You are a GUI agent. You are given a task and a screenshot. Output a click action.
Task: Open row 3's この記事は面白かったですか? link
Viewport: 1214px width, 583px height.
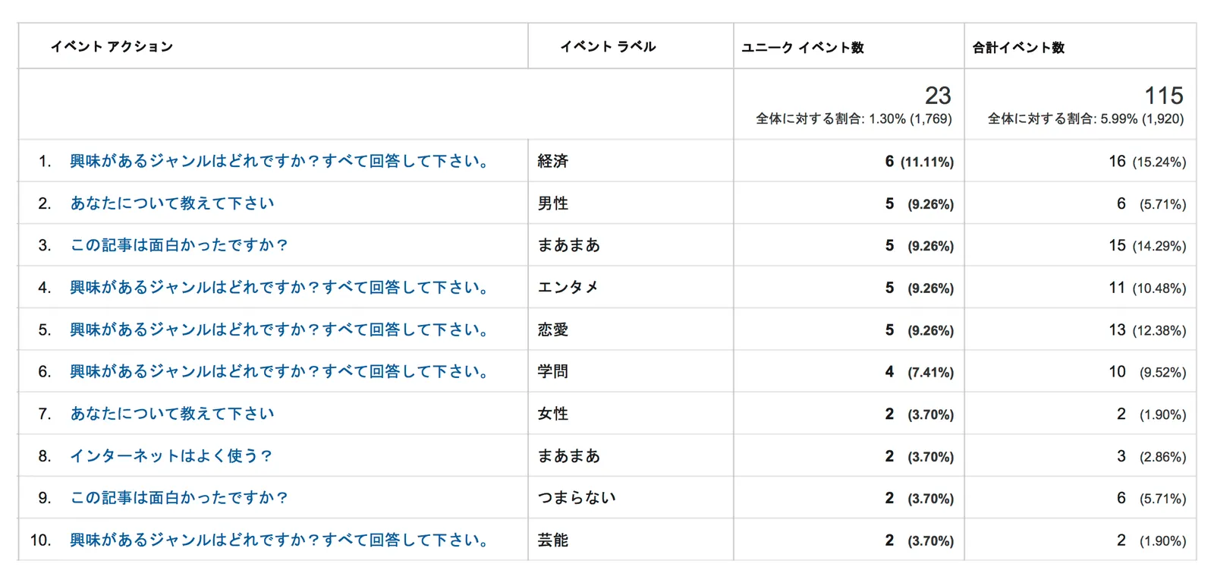pos(179,245)
